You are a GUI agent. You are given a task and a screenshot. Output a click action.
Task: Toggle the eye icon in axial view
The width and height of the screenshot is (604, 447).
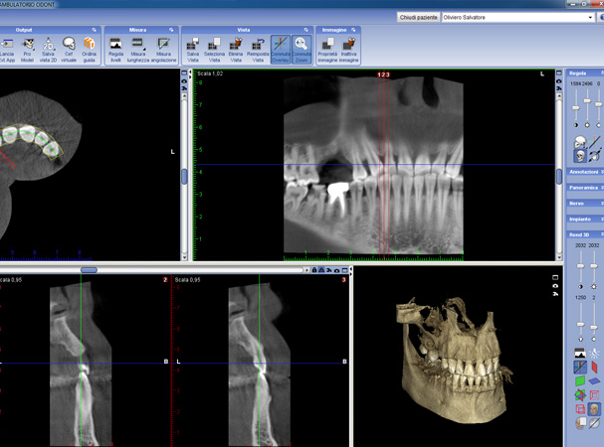coord(184,80)
